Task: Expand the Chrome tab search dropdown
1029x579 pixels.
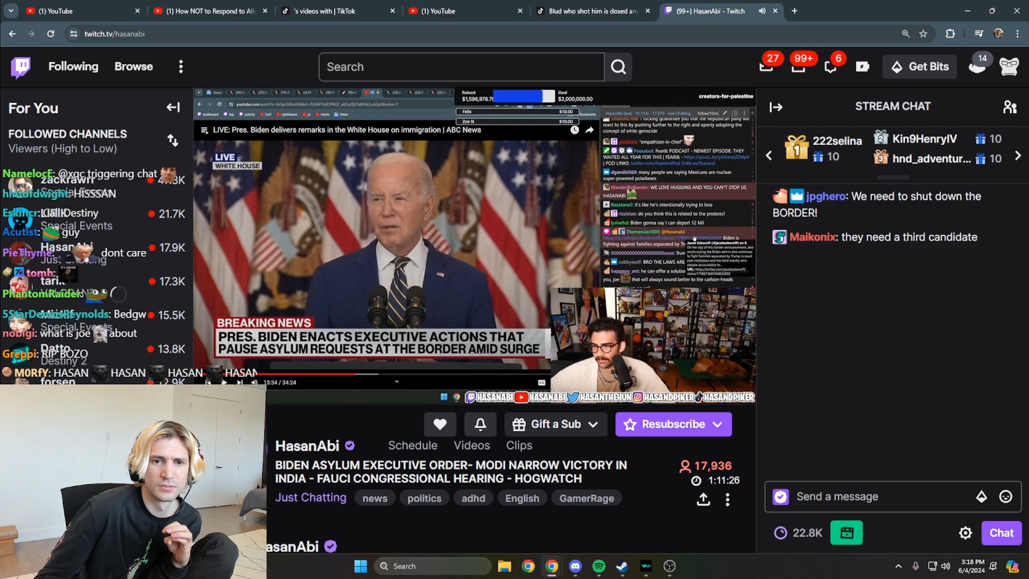Action: [11, 11]
